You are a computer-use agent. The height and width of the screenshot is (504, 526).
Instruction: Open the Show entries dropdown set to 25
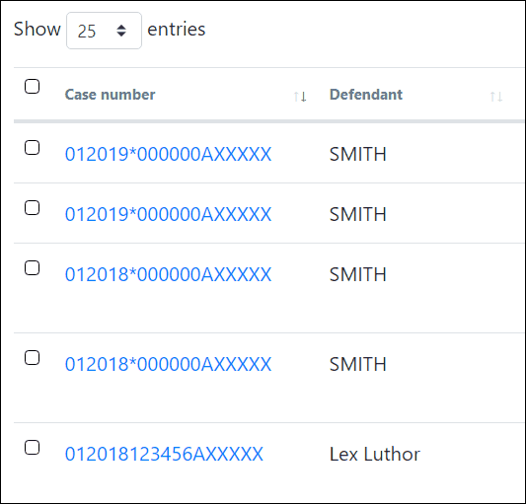tap(104, 31)
